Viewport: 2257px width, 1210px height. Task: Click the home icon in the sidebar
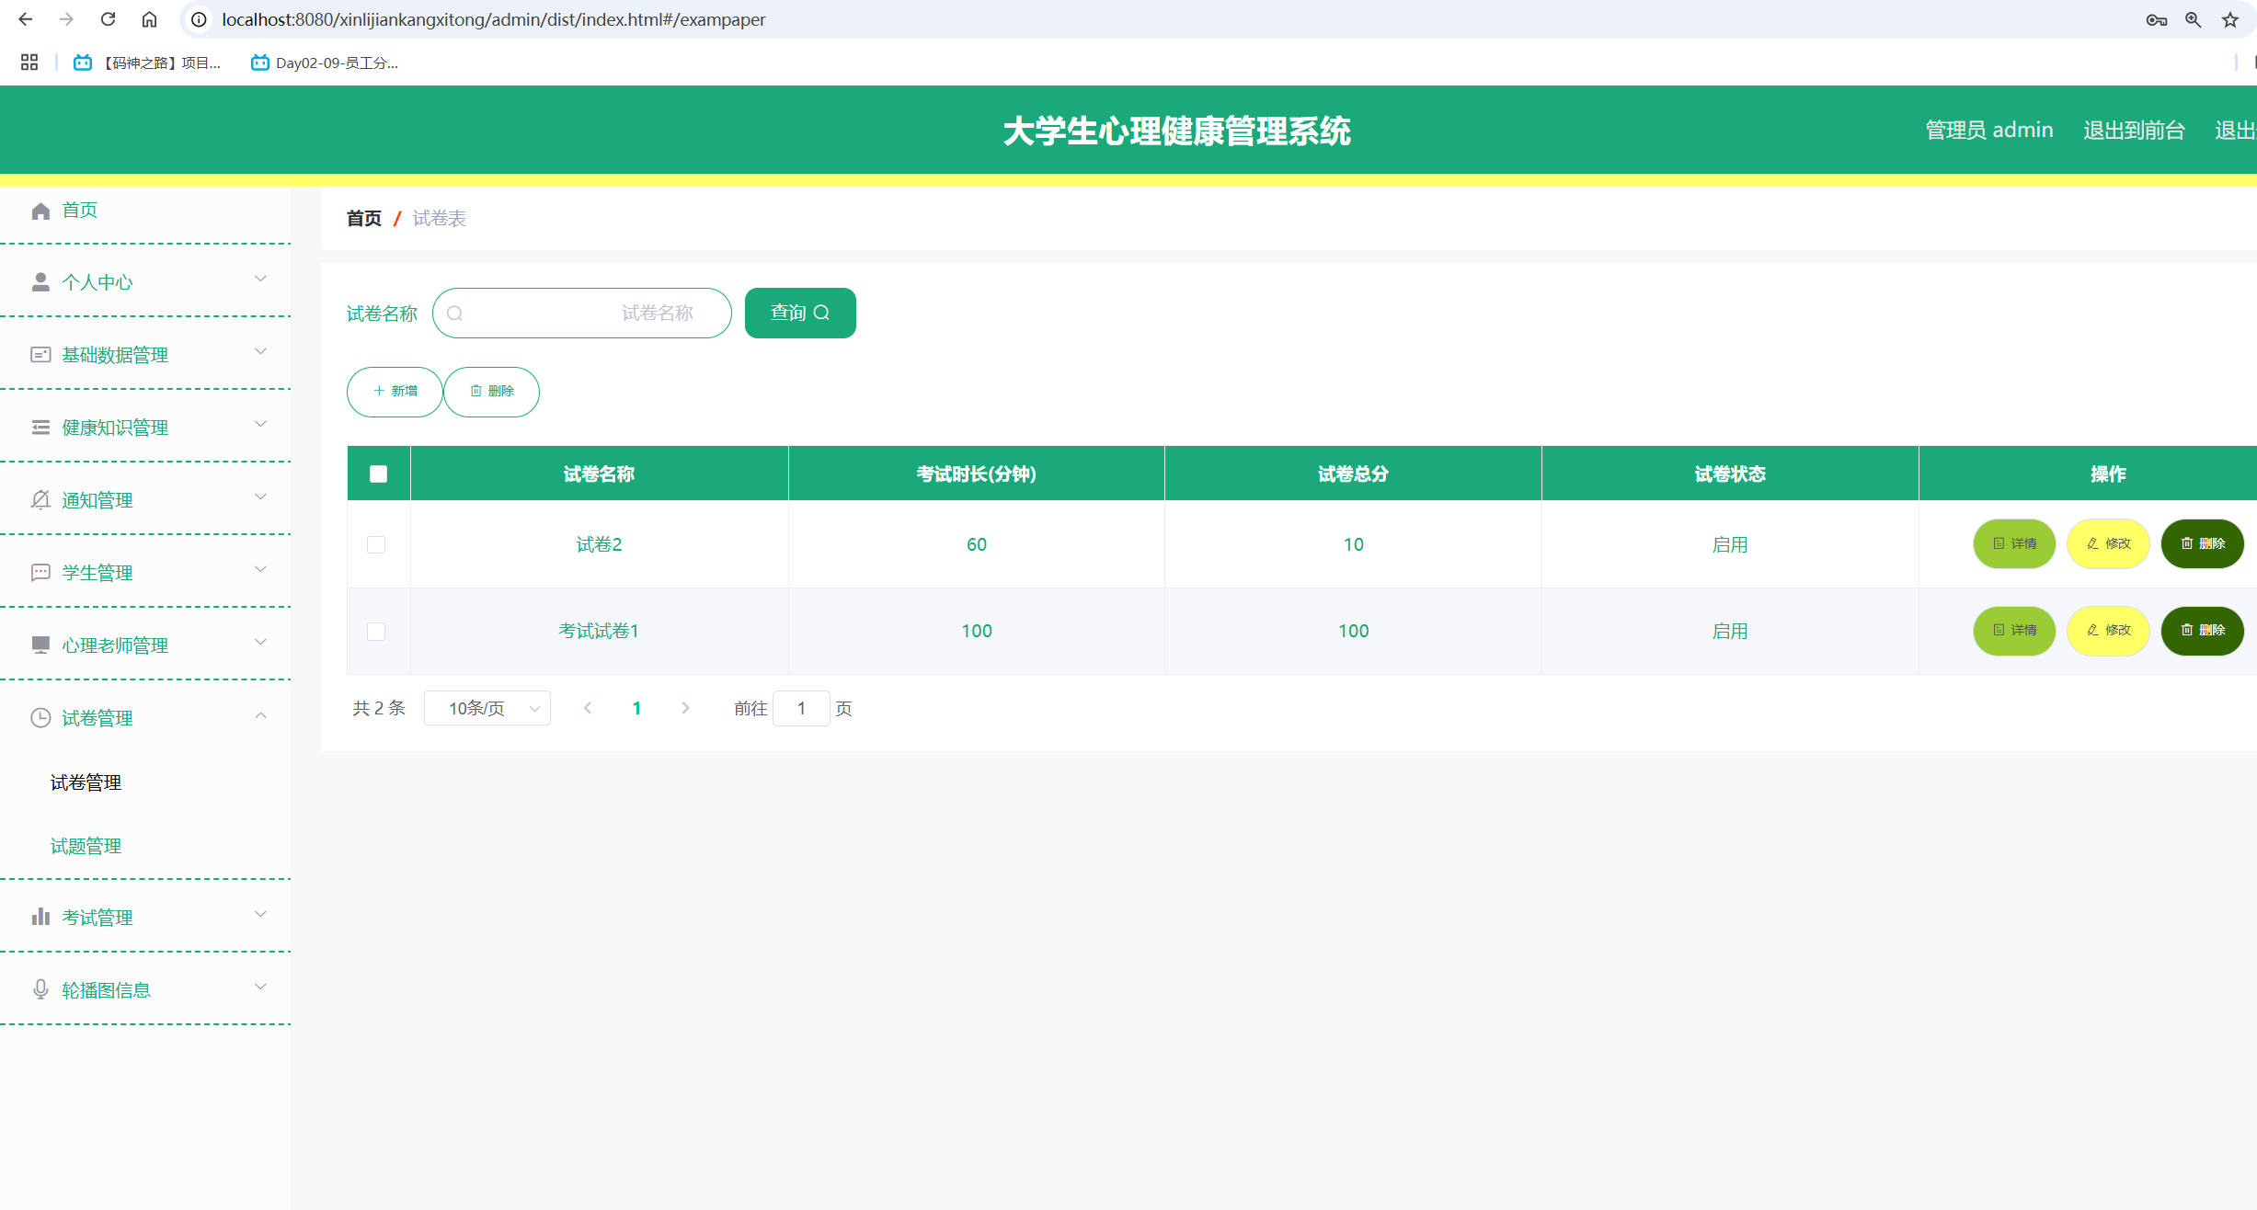(40, 211)
